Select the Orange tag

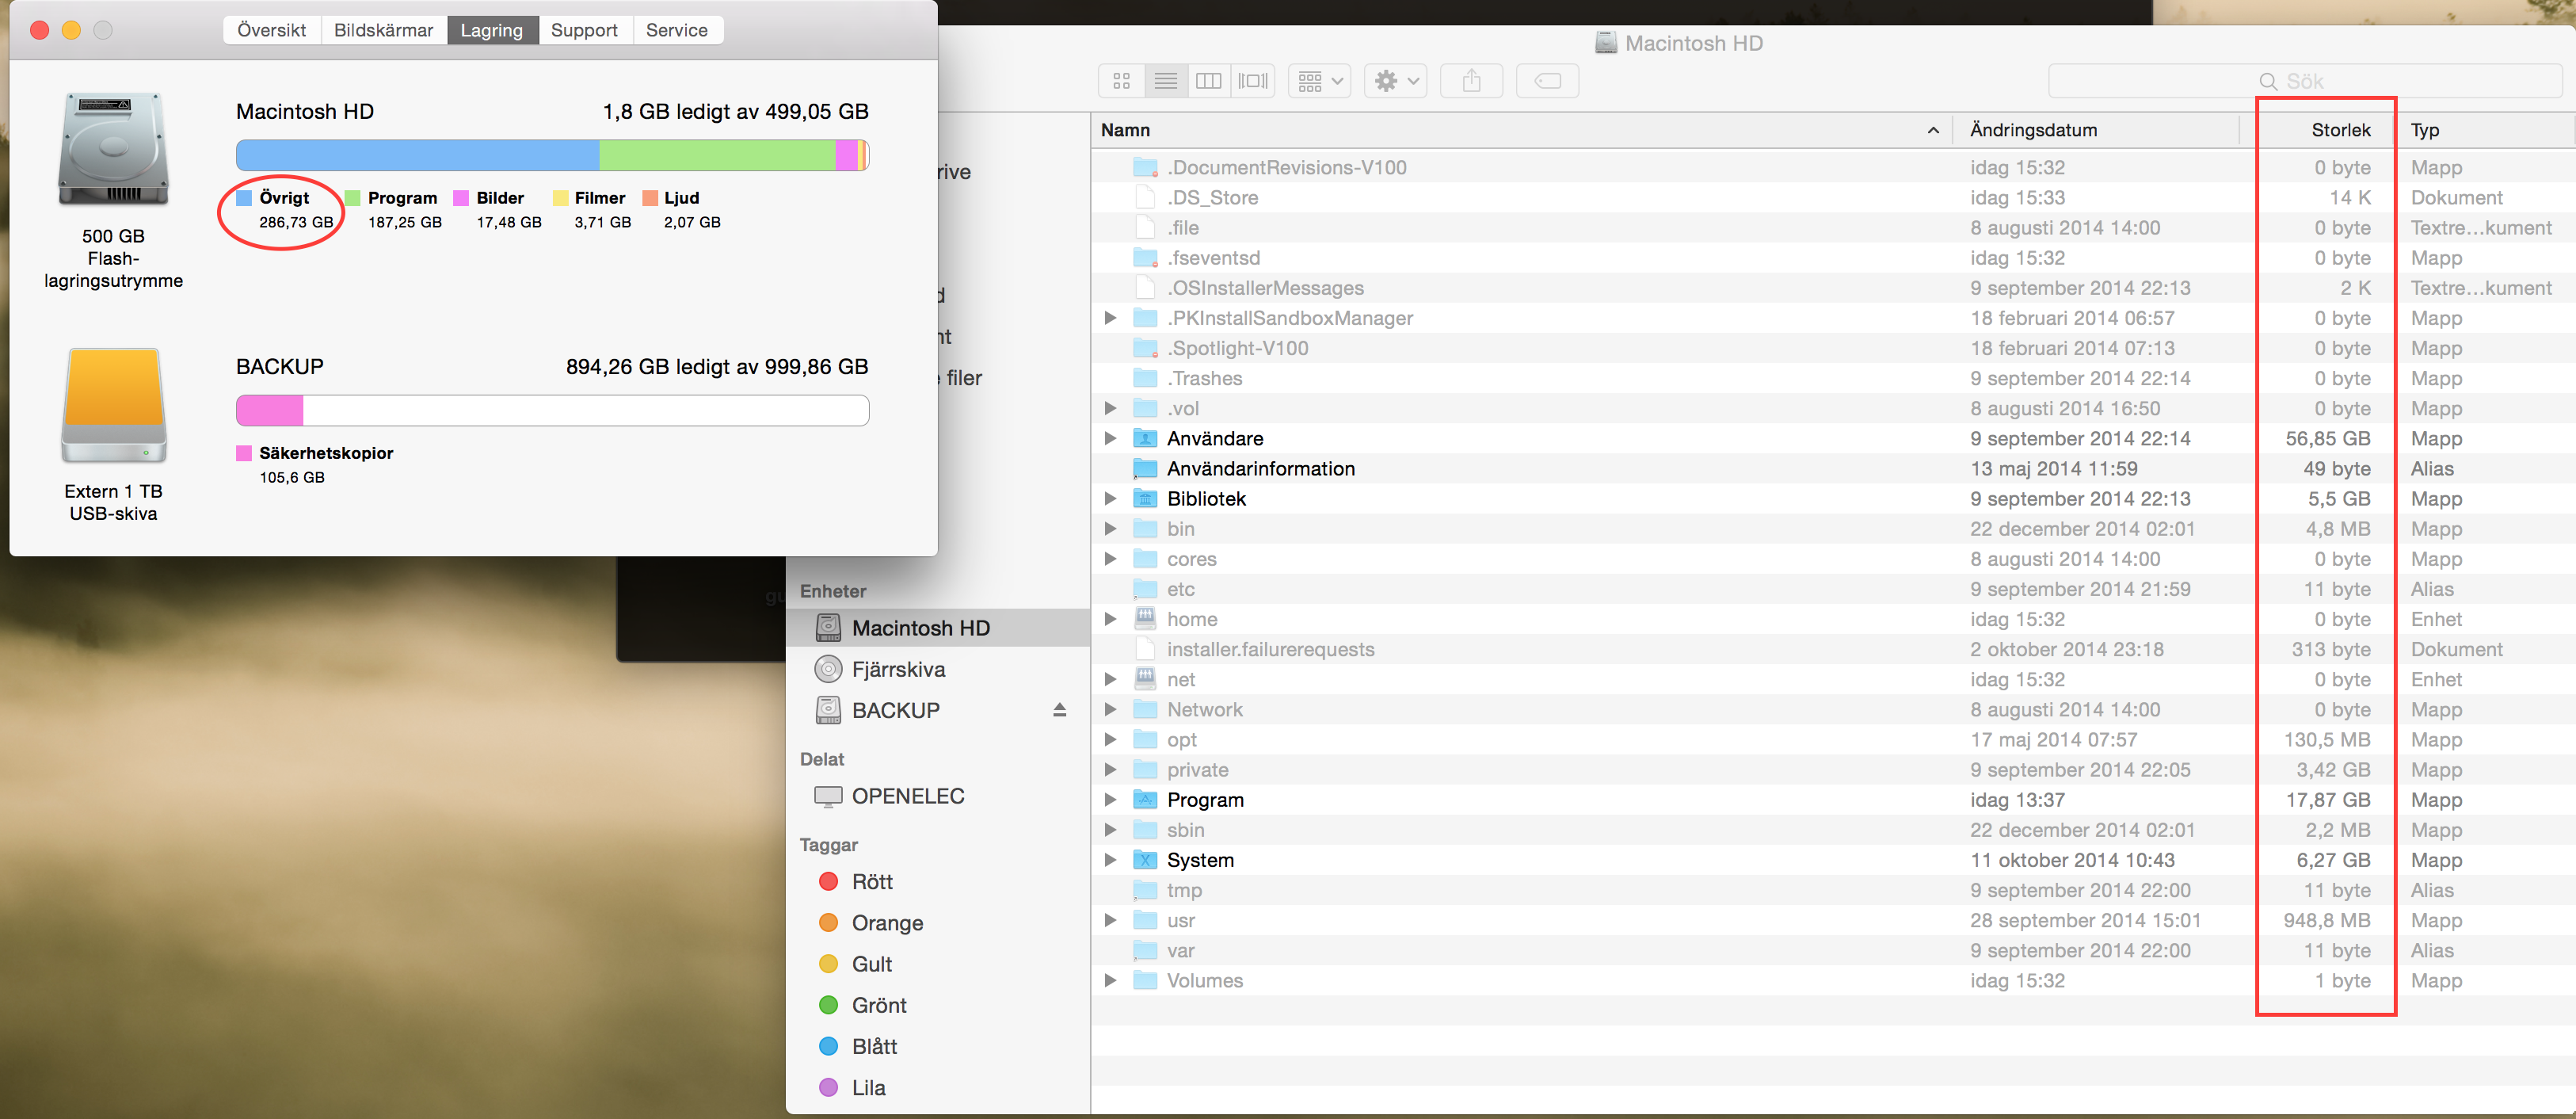[x=938, y=922]
